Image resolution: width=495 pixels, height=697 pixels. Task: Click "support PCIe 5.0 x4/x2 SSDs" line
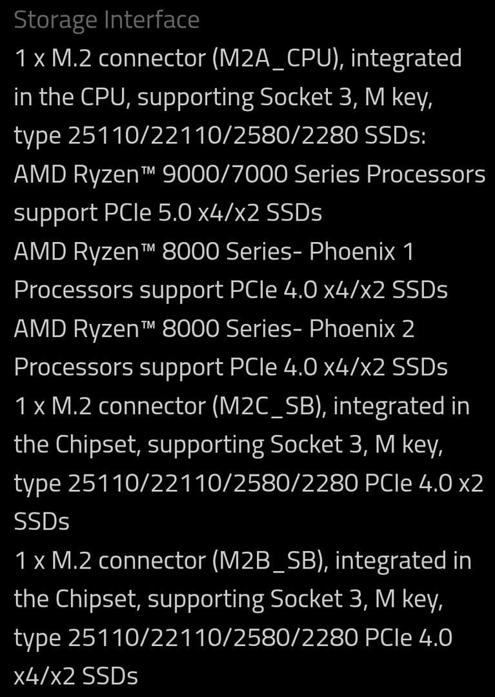click(168, 214)
